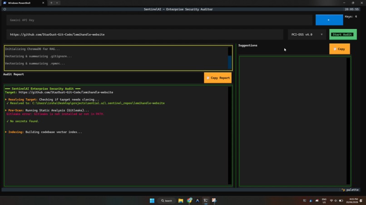Image resolution: width=366 pixels, height=205 pixels.
Task: Click the 'No secrets found.' report line
Action: click(x=23, y=121)
